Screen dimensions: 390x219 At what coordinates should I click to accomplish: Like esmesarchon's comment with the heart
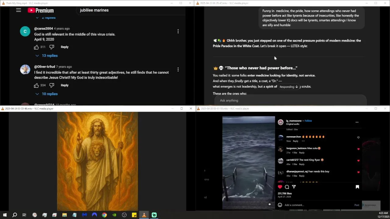tap(358, 137)
